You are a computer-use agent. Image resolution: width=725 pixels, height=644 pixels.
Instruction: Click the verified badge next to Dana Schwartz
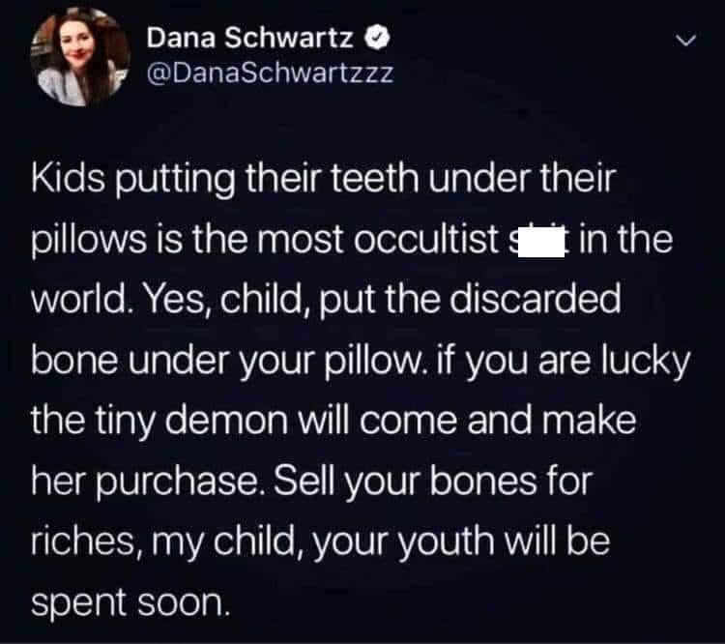click(x=378, y=38)
